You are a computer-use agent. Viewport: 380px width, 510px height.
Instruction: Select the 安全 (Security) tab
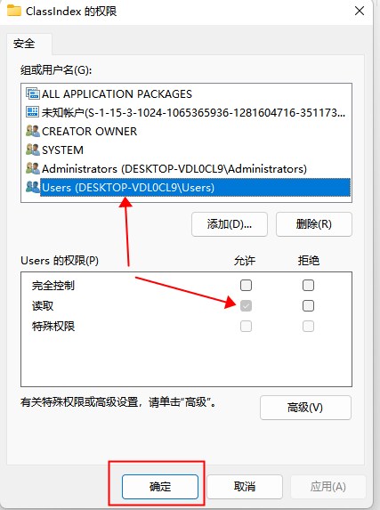[24, 44]
